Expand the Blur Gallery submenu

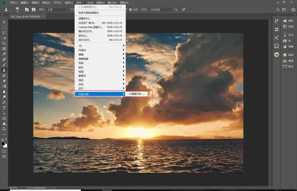click(x=100, y=59)
